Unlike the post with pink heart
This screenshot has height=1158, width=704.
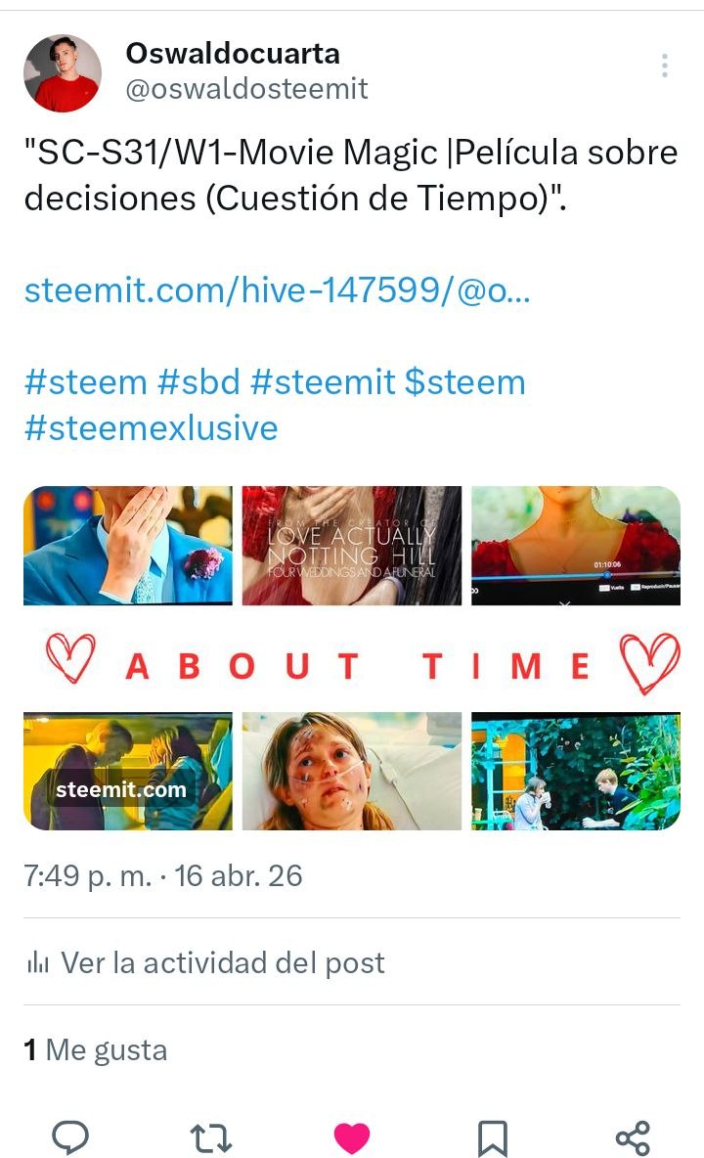click(352, 1136)
